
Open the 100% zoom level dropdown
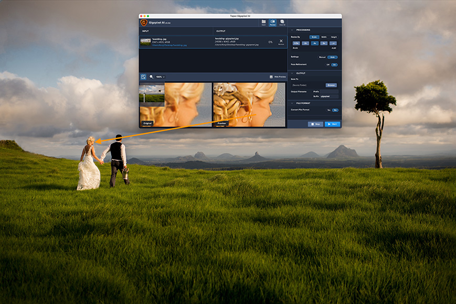click(161, 77)
